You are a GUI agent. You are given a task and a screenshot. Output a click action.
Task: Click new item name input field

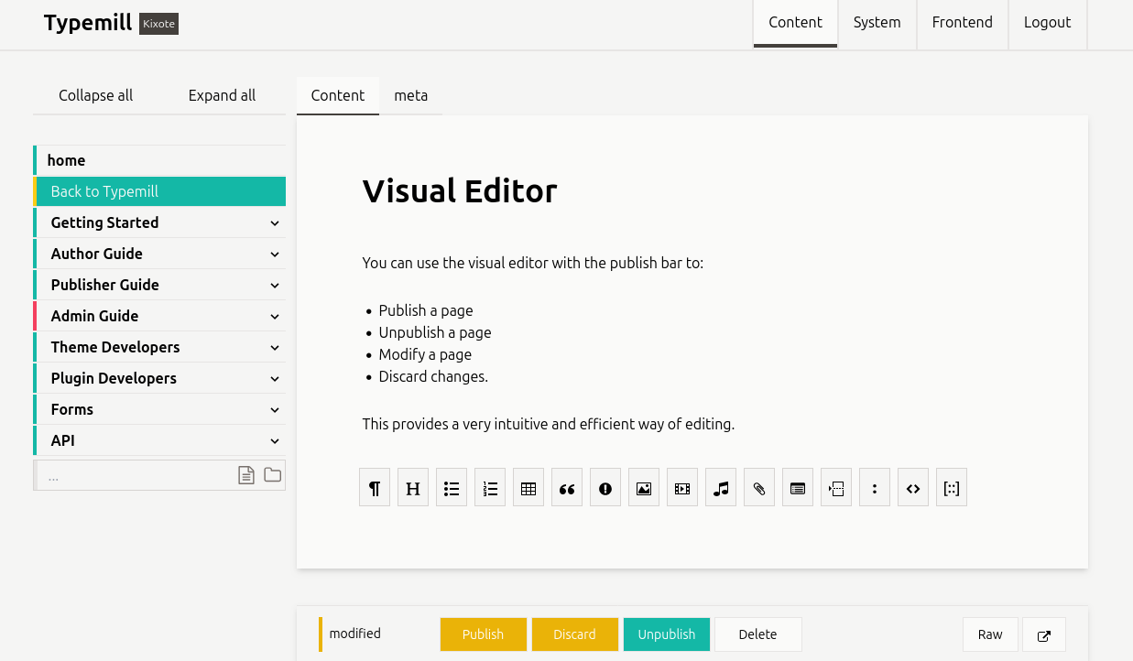[x=136, y=476]
